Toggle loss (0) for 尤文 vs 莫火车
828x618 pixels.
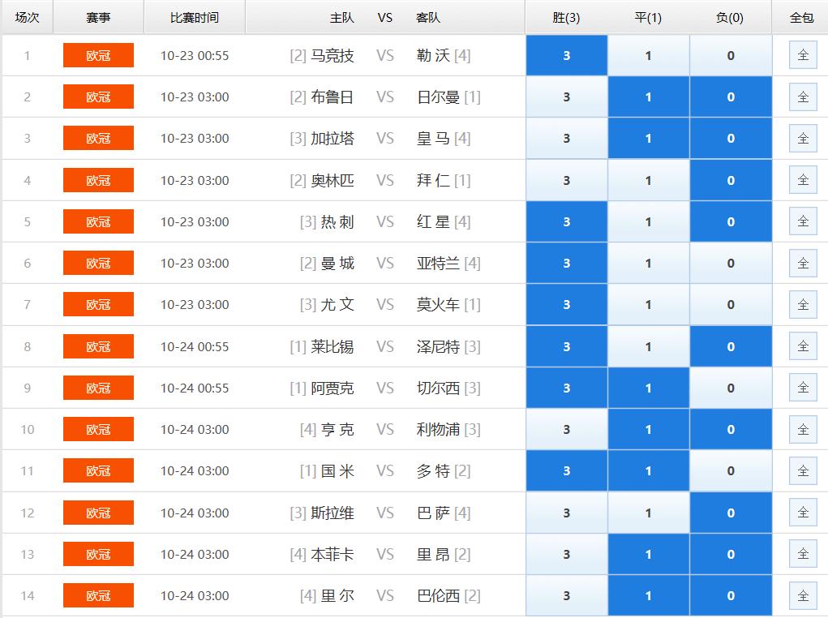point(731,305)
